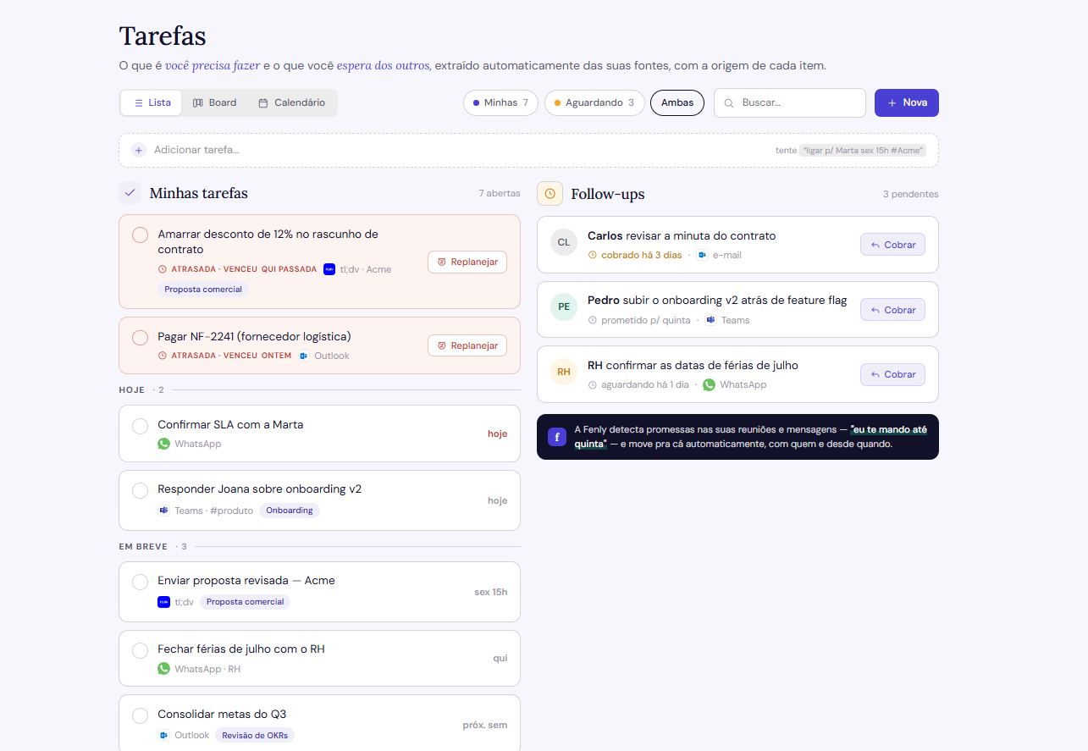Complete Enviar proposta revisada task checkbox
This screenshot has width=1088, height=751.
(x=141, y=582)
